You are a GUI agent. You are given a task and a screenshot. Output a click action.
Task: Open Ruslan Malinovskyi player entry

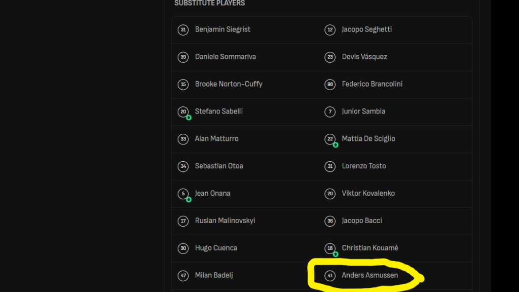pyautogui.click(x=225, y=221)
